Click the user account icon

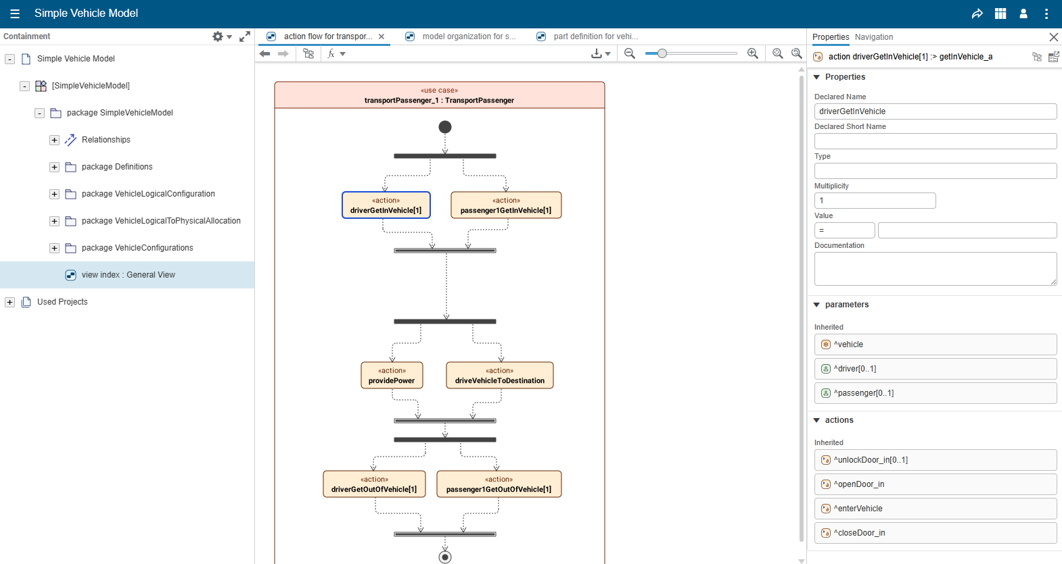(1023, 14)
